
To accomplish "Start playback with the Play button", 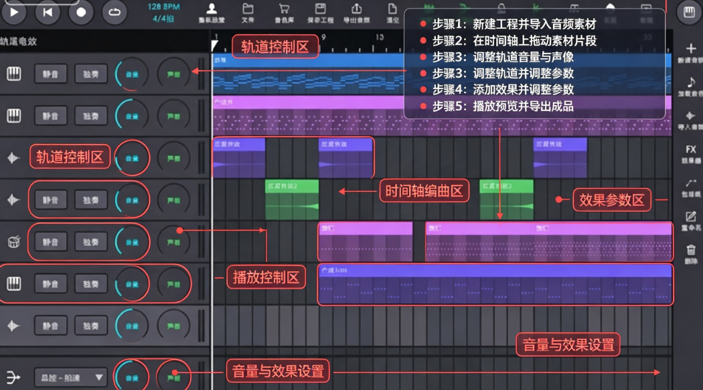I will pos(14,12).
